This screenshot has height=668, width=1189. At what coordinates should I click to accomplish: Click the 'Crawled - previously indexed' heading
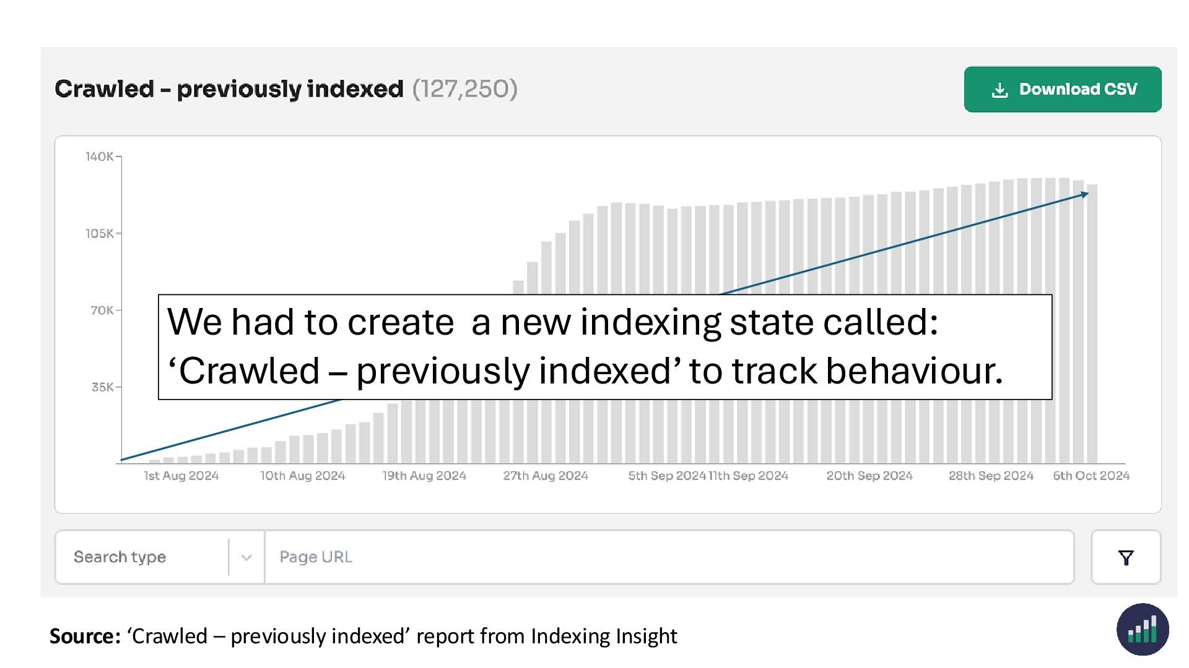[x=229, y=89]
